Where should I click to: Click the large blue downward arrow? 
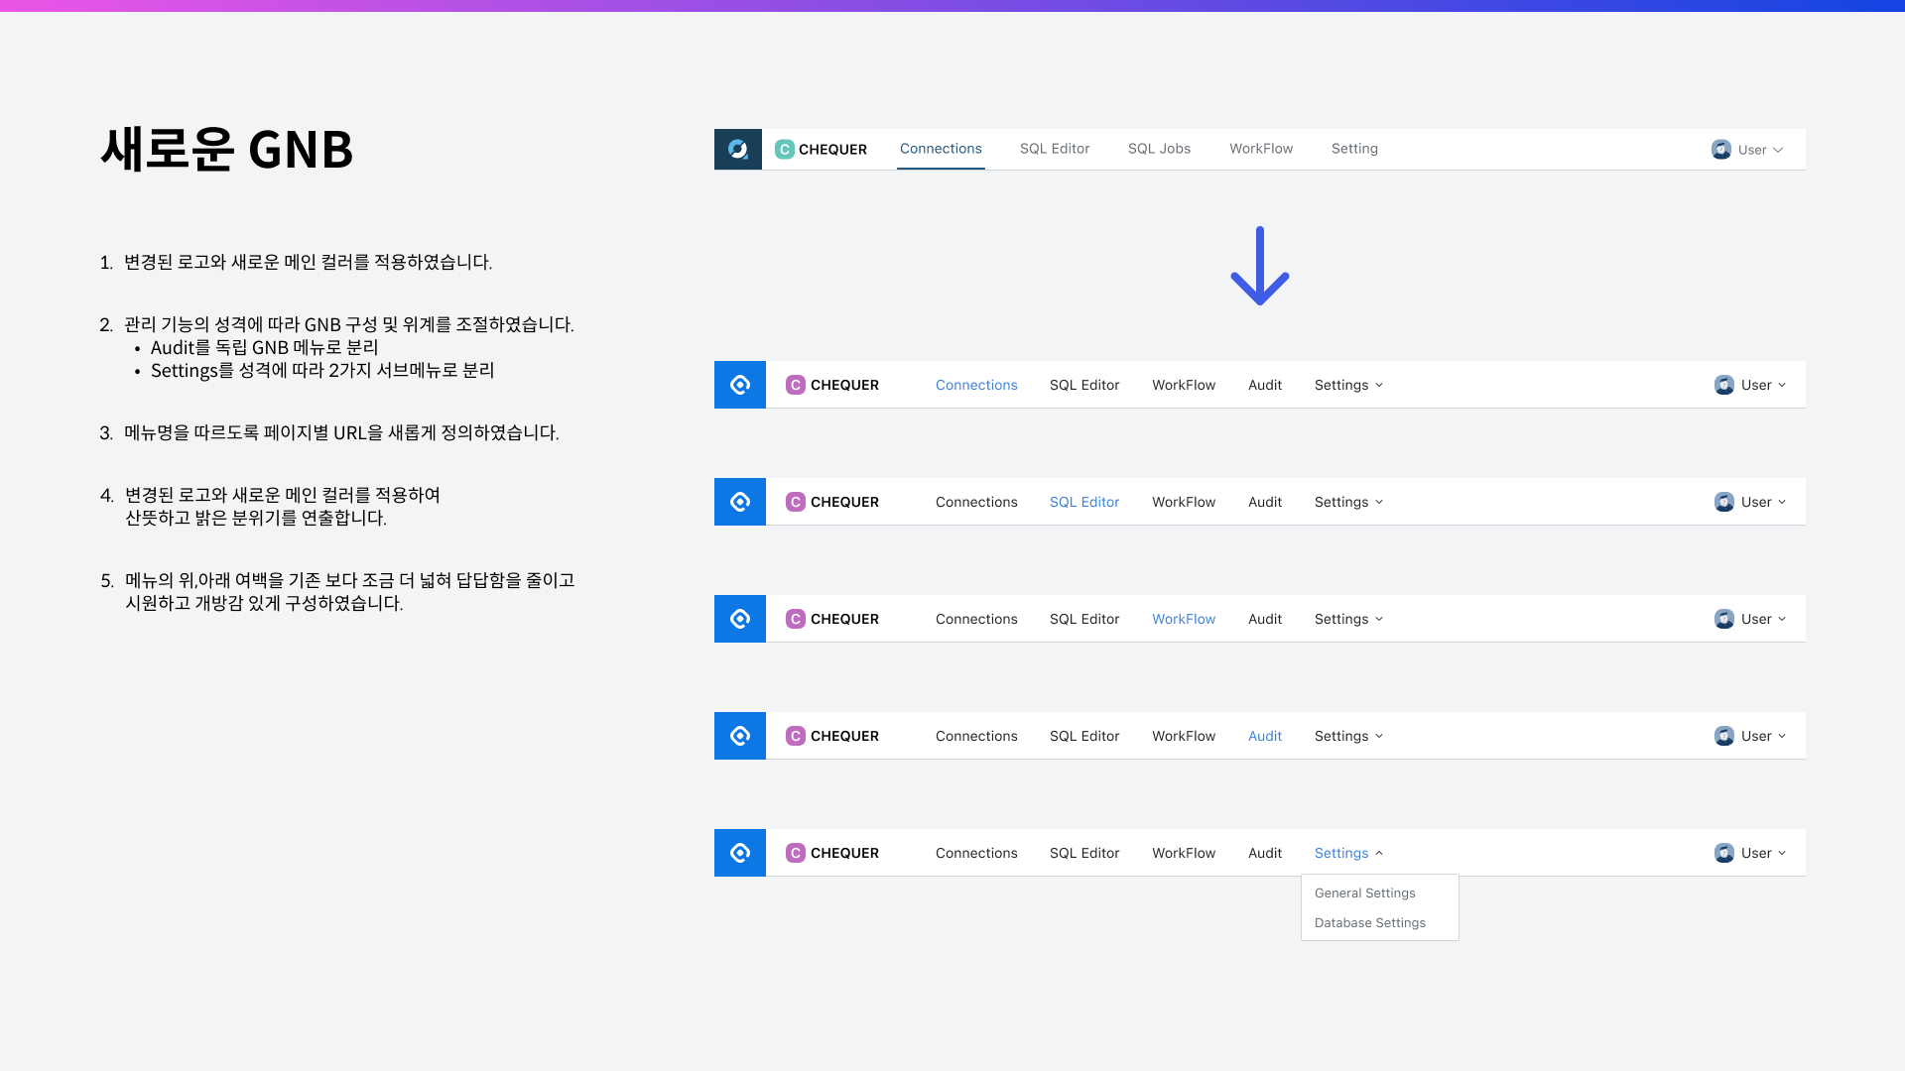(1259, 266)
